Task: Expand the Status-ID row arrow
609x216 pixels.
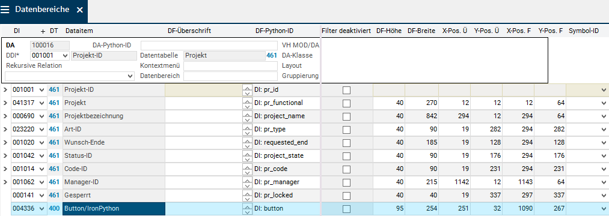Action: (x=5, y=156)
